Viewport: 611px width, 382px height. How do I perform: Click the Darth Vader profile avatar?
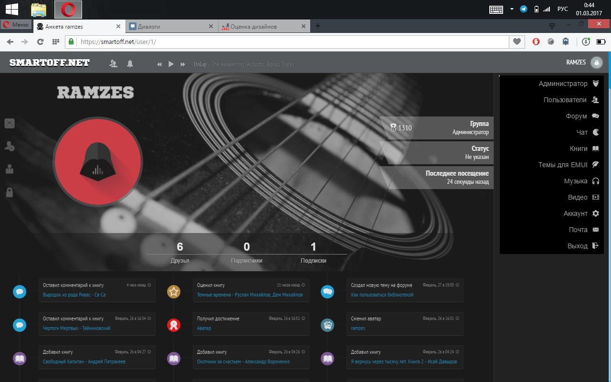(x=98, y=161)
